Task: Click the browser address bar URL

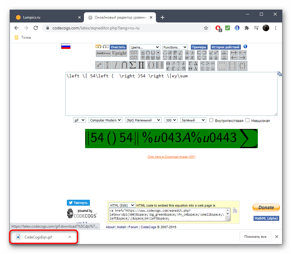Action: click(x=96, y=28)
